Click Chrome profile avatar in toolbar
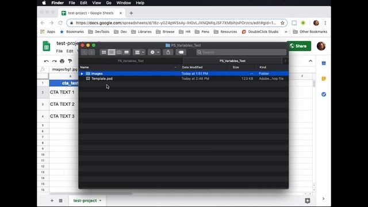The image size is (368, 207). (316, 23)
